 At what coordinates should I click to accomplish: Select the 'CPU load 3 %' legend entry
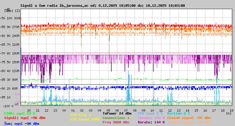[150, 113]
